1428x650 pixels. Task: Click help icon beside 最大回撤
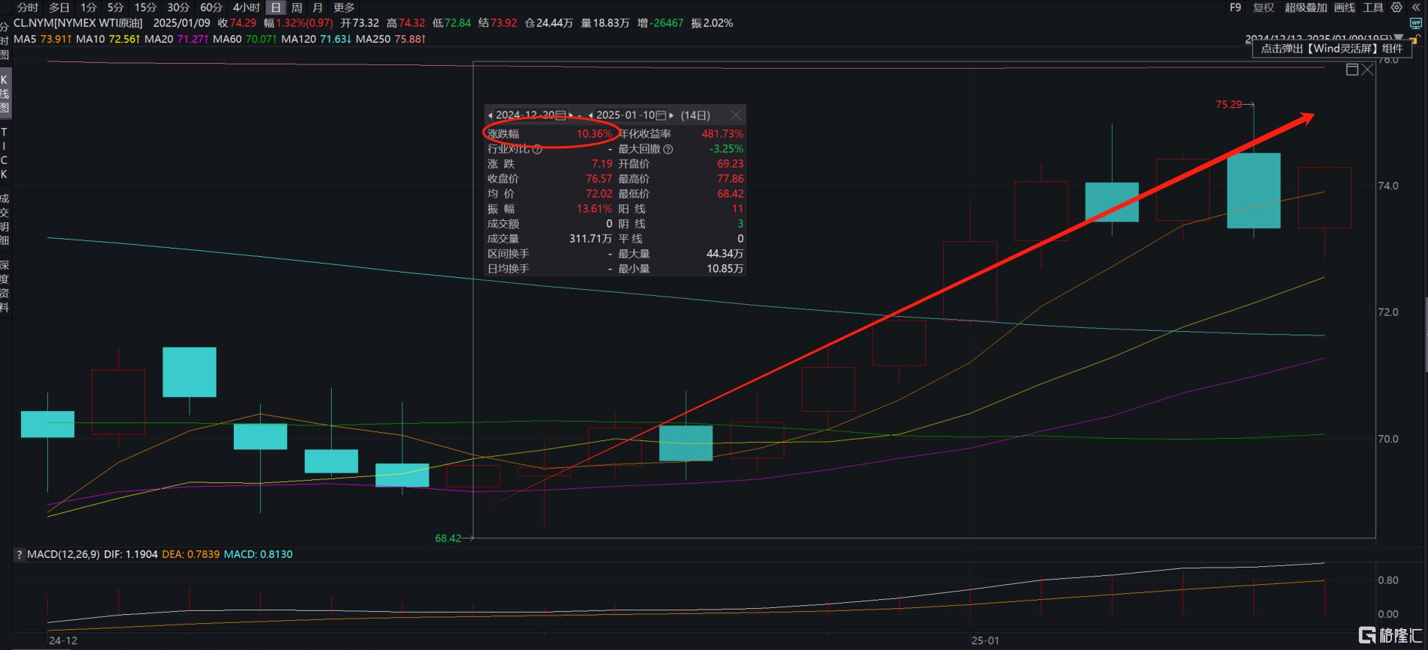tap(668, 149)
